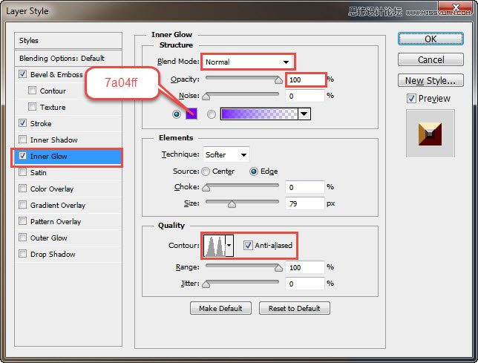Select the Texture sub-style row
The height and width of the screenshot is (363, 478).
(68, 108)
